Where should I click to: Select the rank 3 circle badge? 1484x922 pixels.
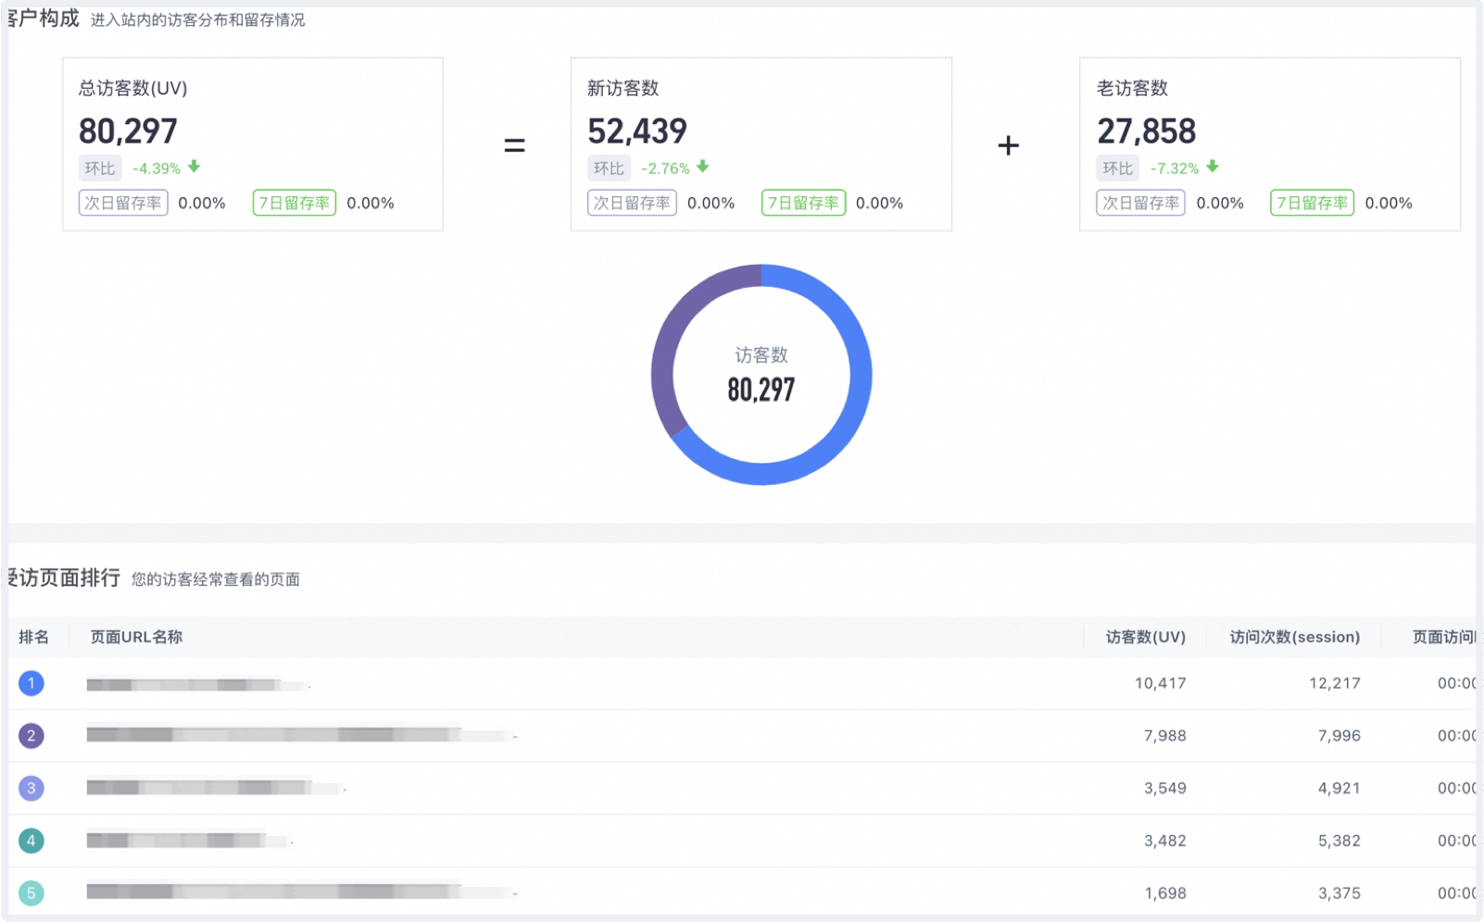point(31,788)
